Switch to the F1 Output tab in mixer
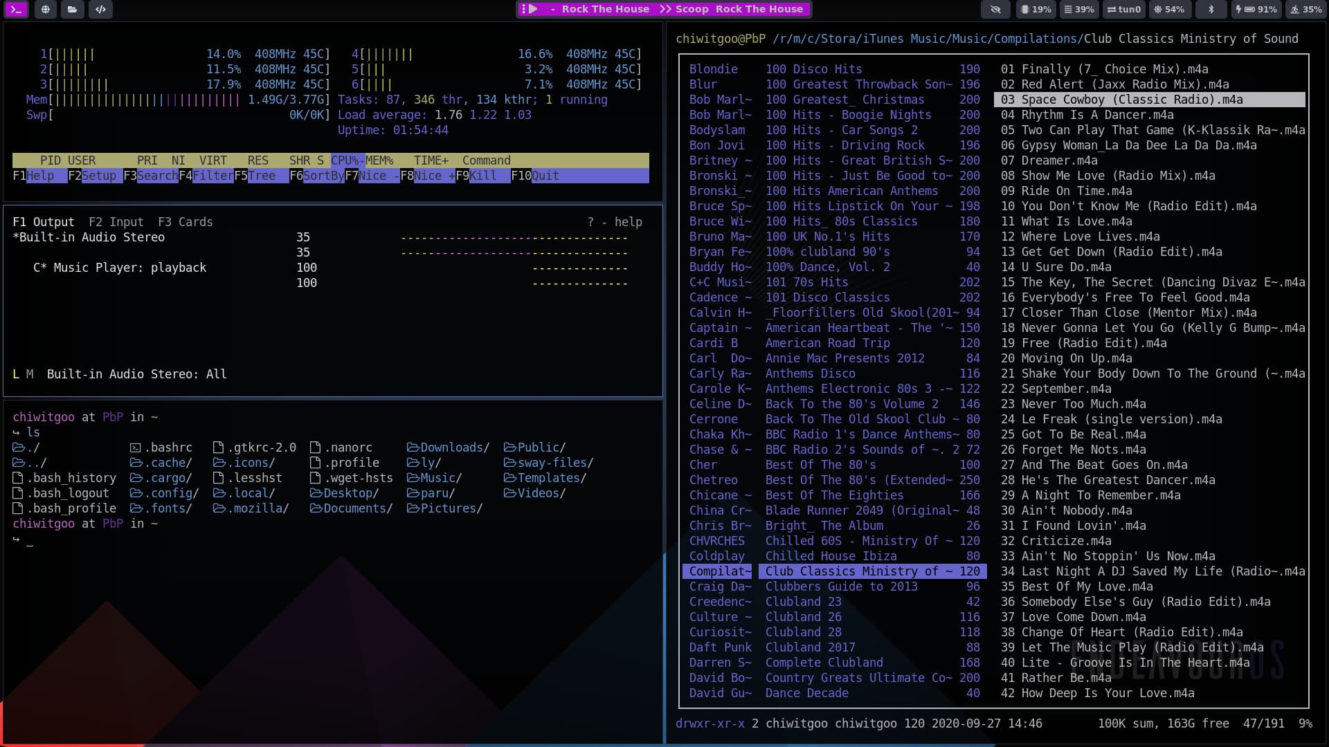This screenshot has width=1329, height=747. pos(44,222)
